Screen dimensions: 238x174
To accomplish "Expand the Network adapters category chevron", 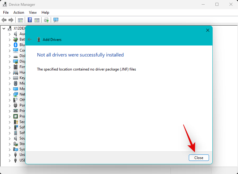I will click(9, 95).
